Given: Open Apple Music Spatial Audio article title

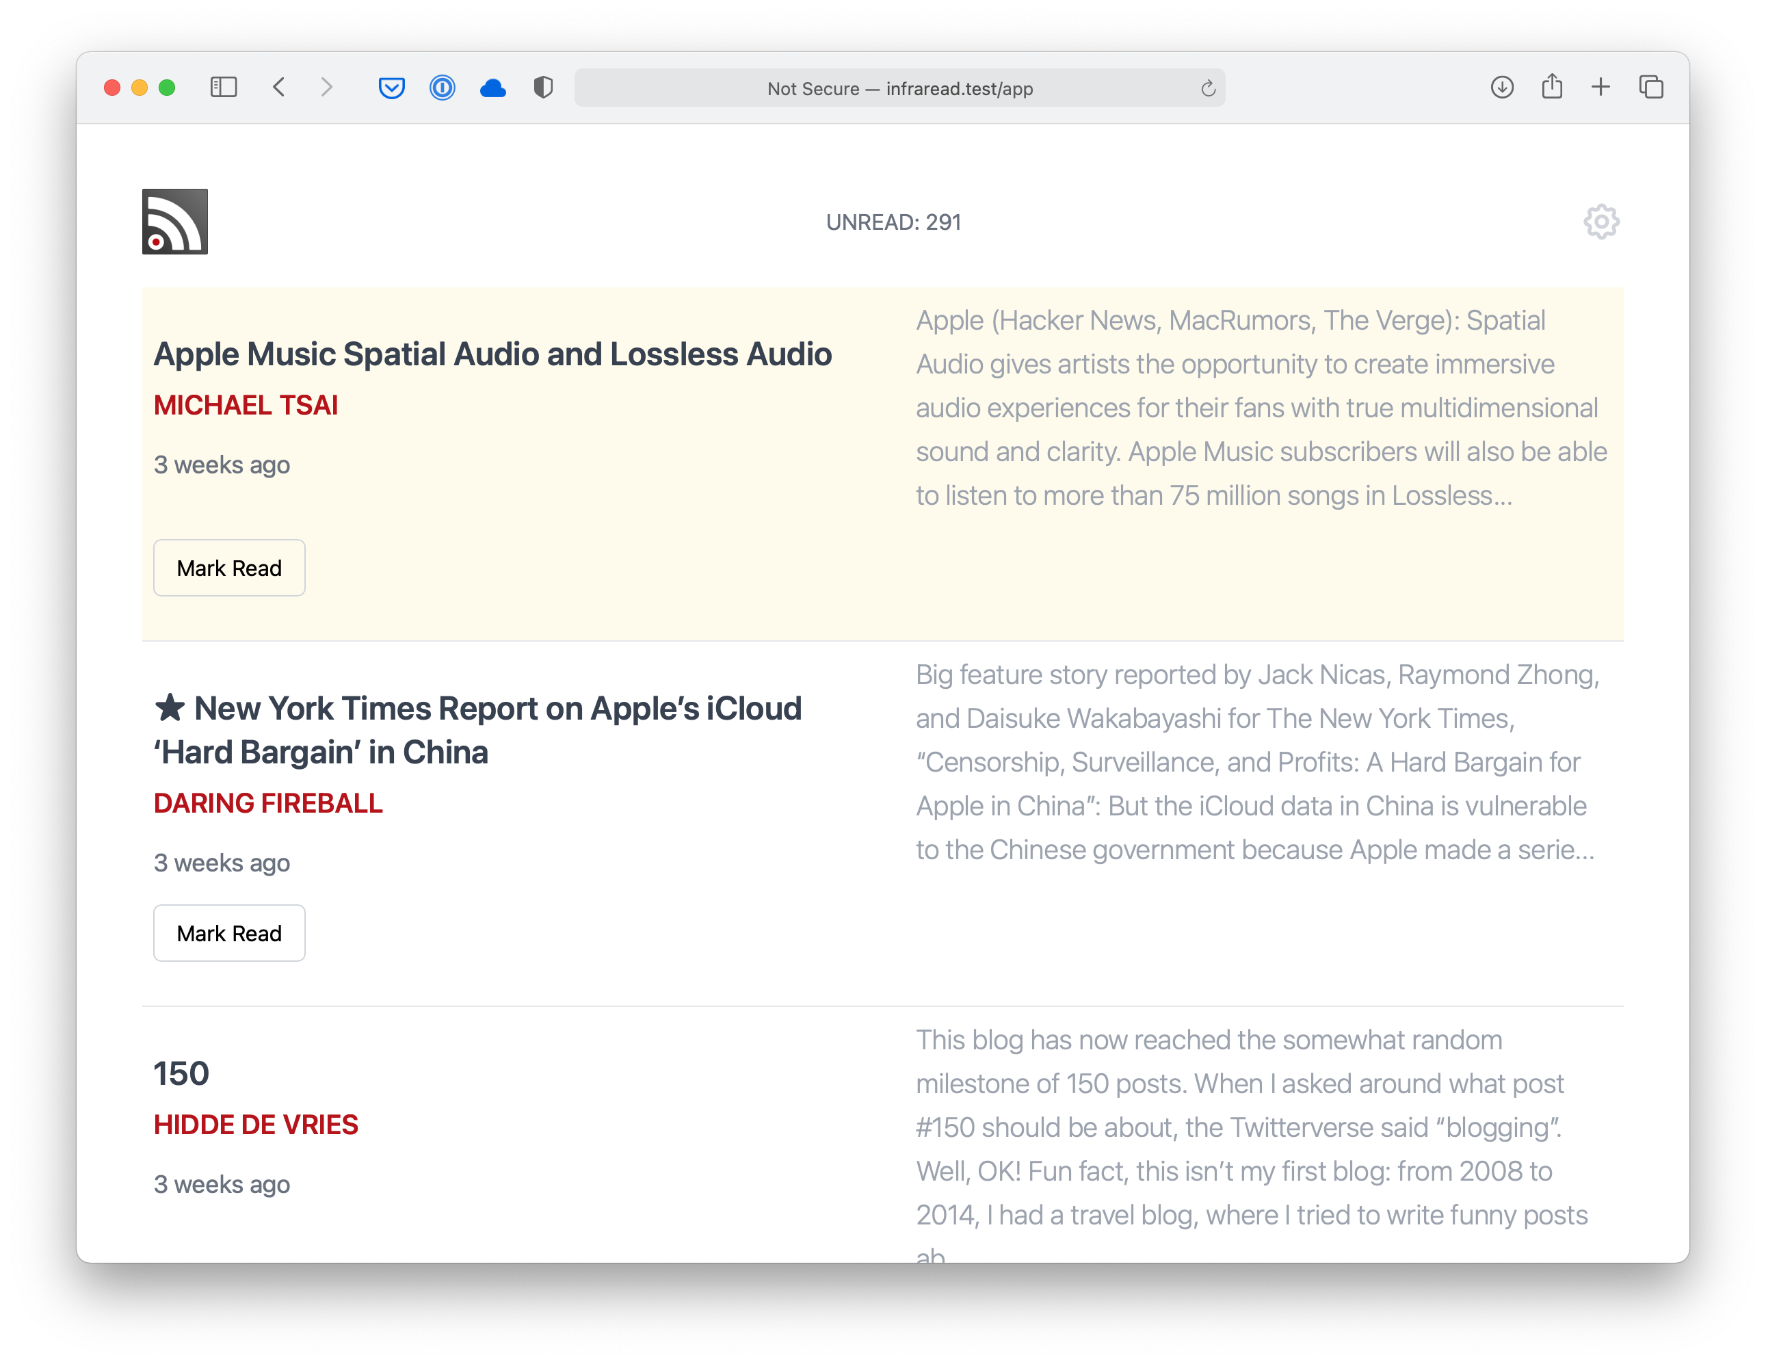Looking at the screenshot, I should click(492, 354).
